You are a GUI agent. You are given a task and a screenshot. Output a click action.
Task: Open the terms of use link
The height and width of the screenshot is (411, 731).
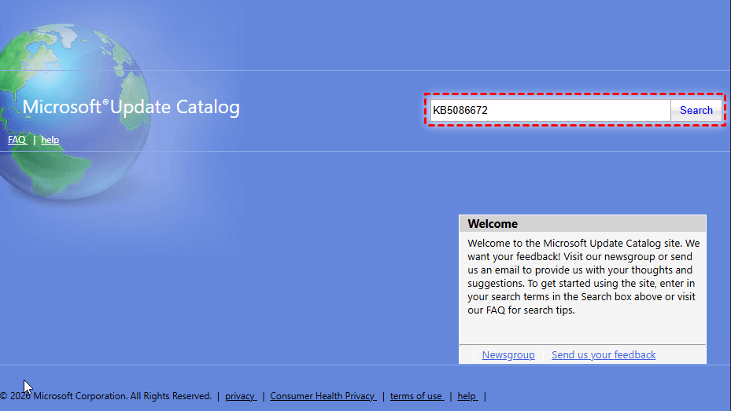(417, 396)
